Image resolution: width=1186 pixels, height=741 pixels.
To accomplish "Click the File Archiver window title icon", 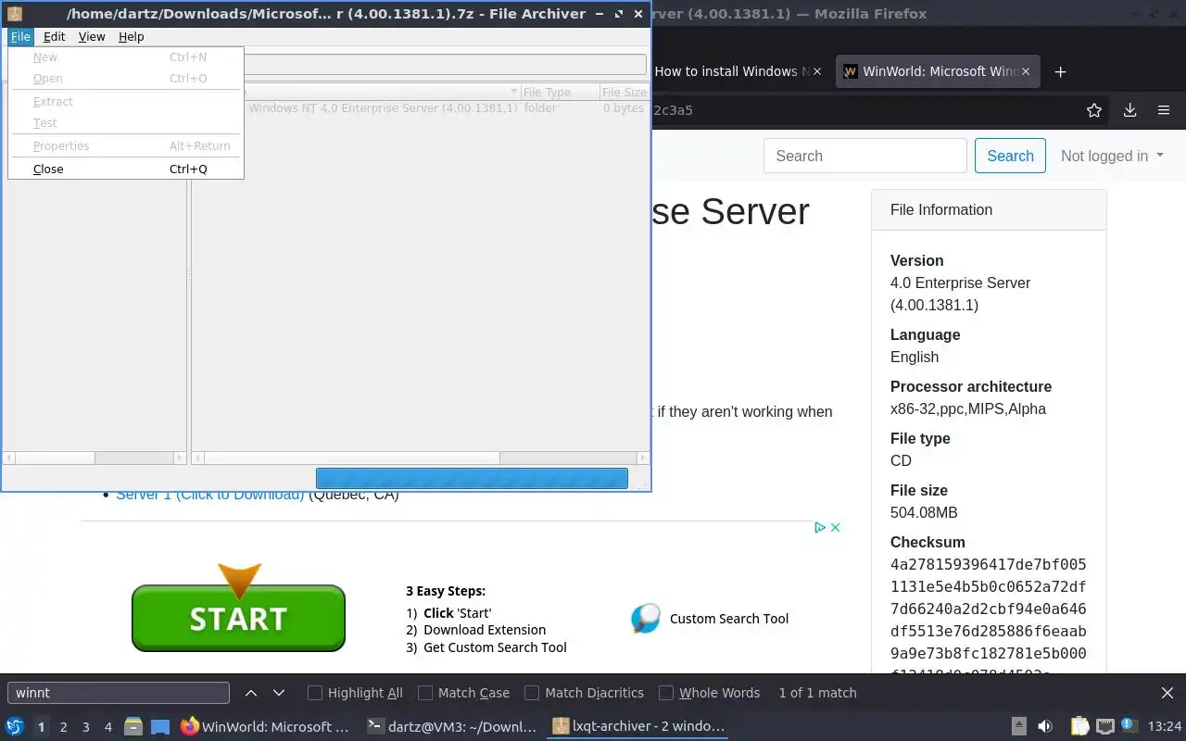I will pos(15,14).
